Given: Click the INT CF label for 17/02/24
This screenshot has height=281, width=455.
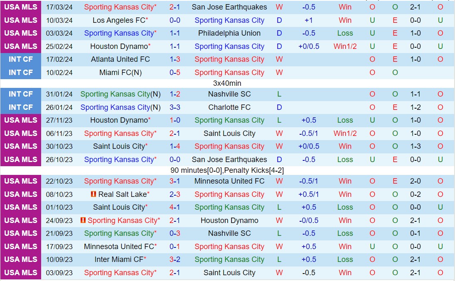Looking at the screenshot, I should [21, 59].
